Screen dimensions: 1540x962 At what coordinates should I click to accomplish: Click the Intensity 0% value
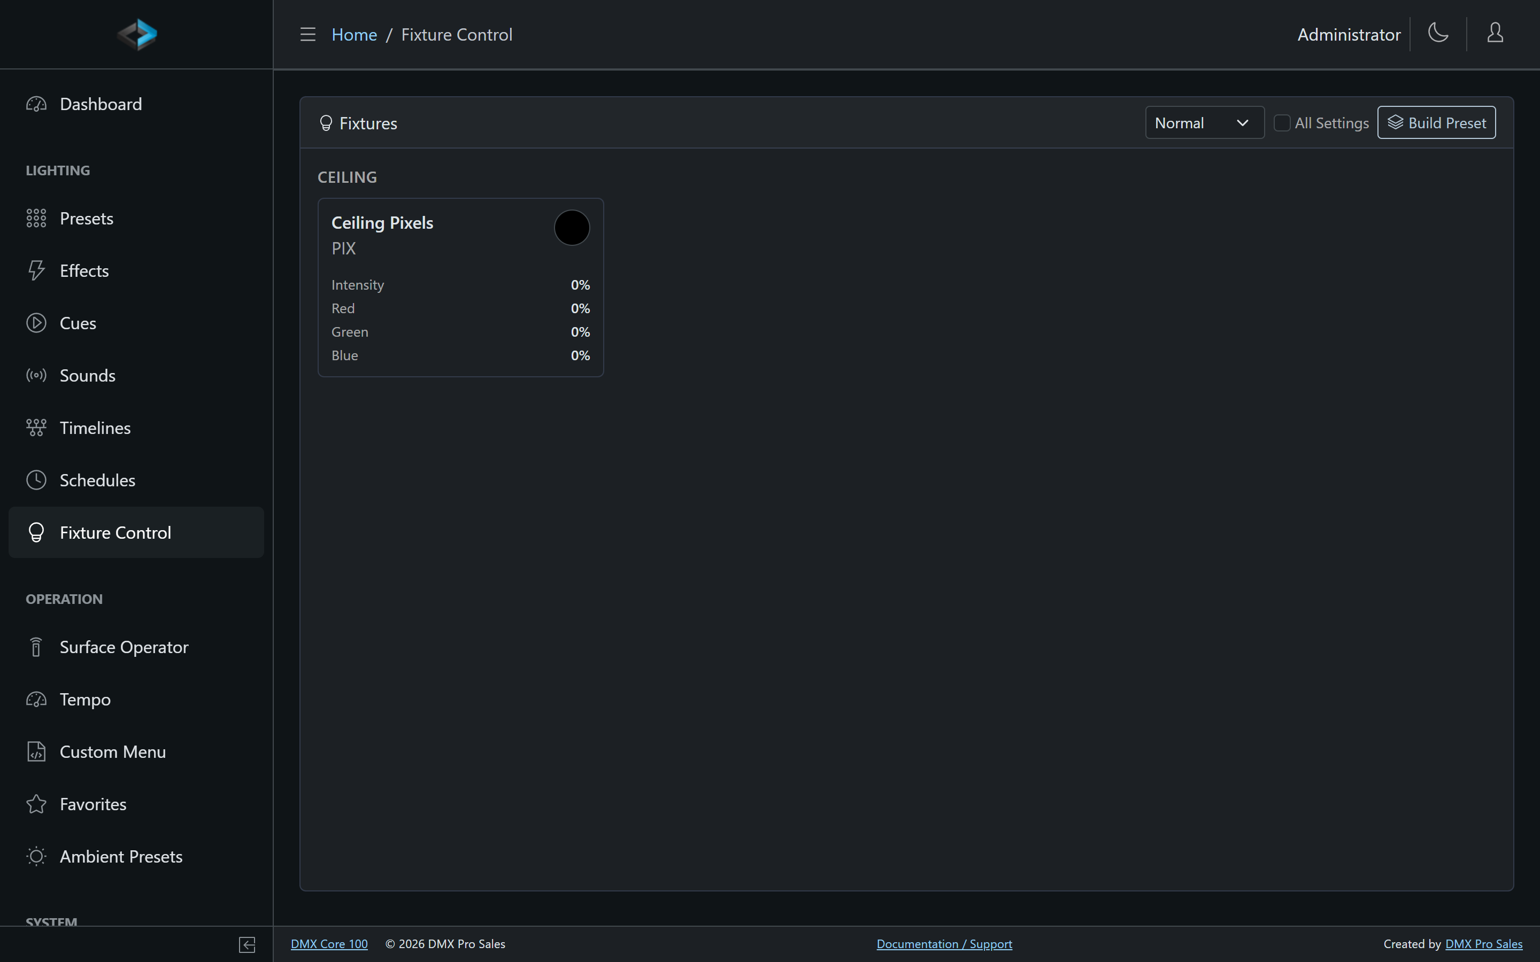(x=580, y=285)
